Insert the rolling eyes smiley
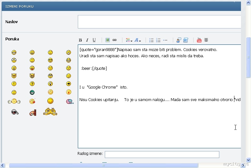 [x=50, y=76]
